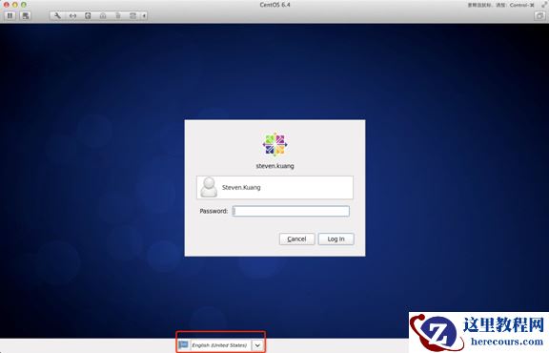Screen dimensions: 549x353
Task: Zoom window using green button
Action: (x=24, y=5)
